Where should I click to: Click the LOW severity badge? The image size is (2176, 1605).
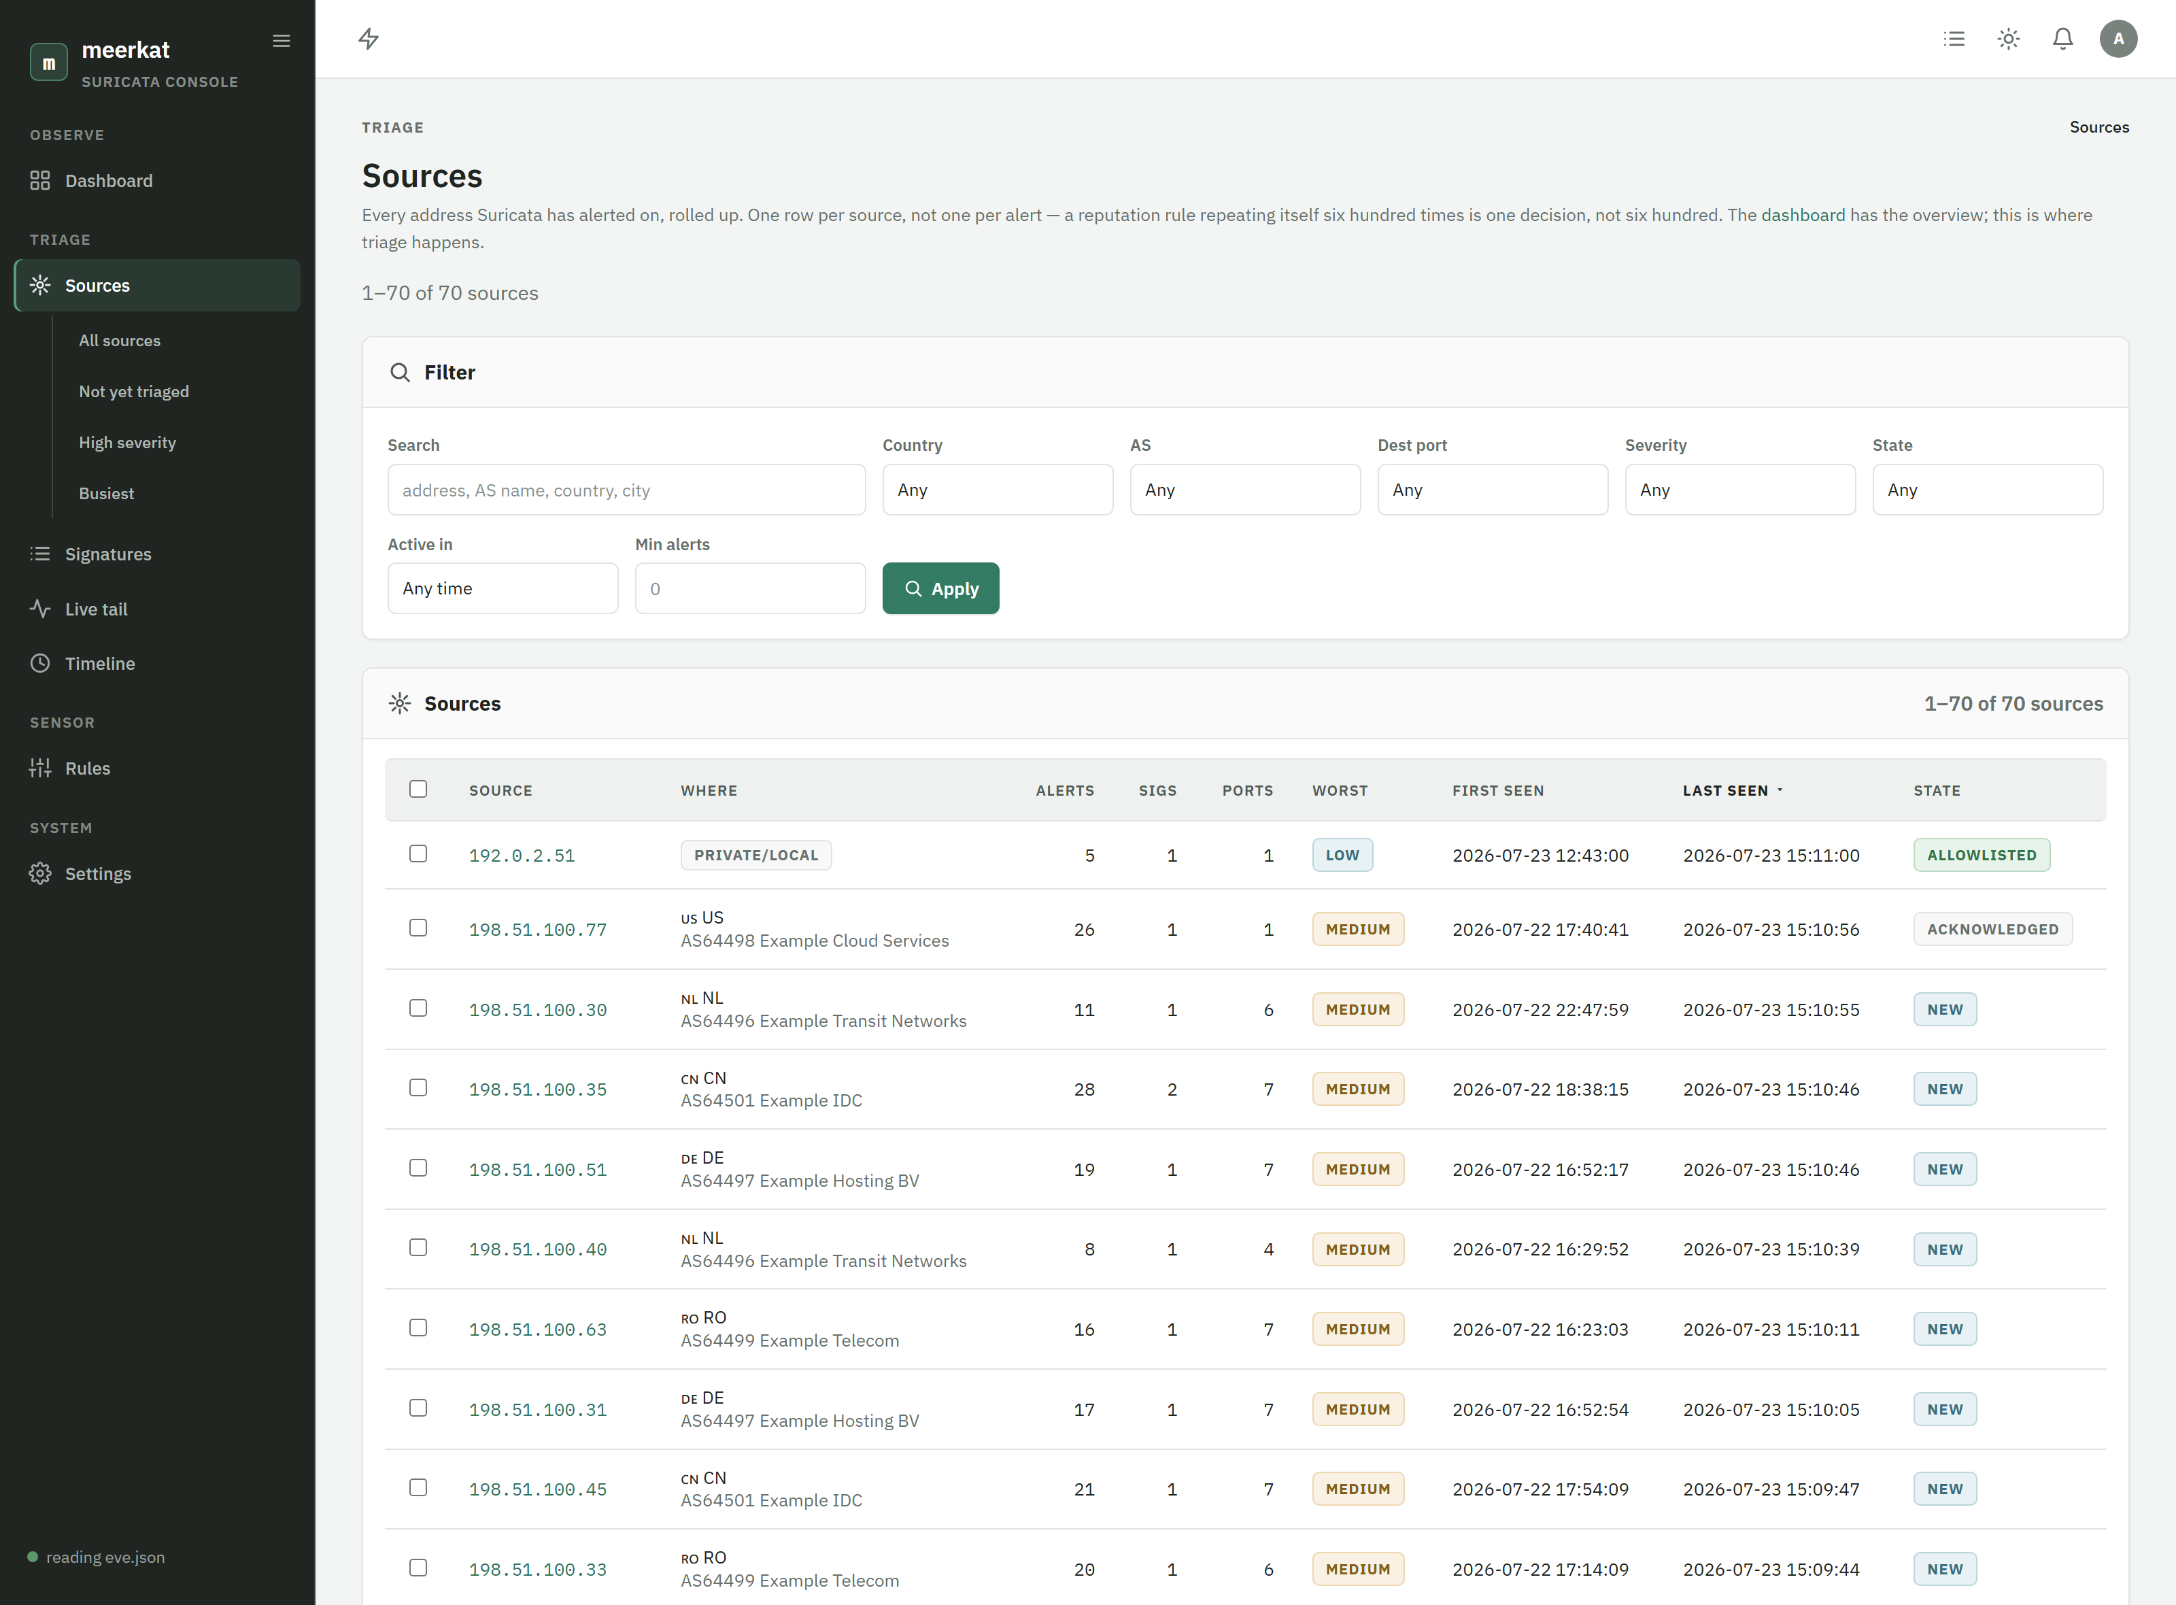[1342, 855]
